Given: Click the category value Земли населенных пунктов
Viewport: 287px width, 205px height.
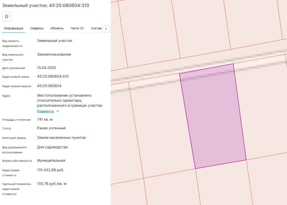Looking at the screenshot, I should tap(61, 138).
